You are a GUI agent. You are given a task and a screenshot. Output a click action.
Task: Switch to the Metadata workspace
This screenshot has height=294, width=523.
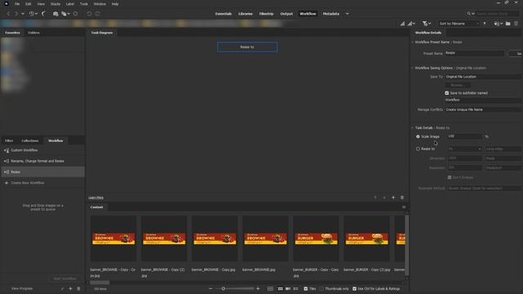coord(331,14)
